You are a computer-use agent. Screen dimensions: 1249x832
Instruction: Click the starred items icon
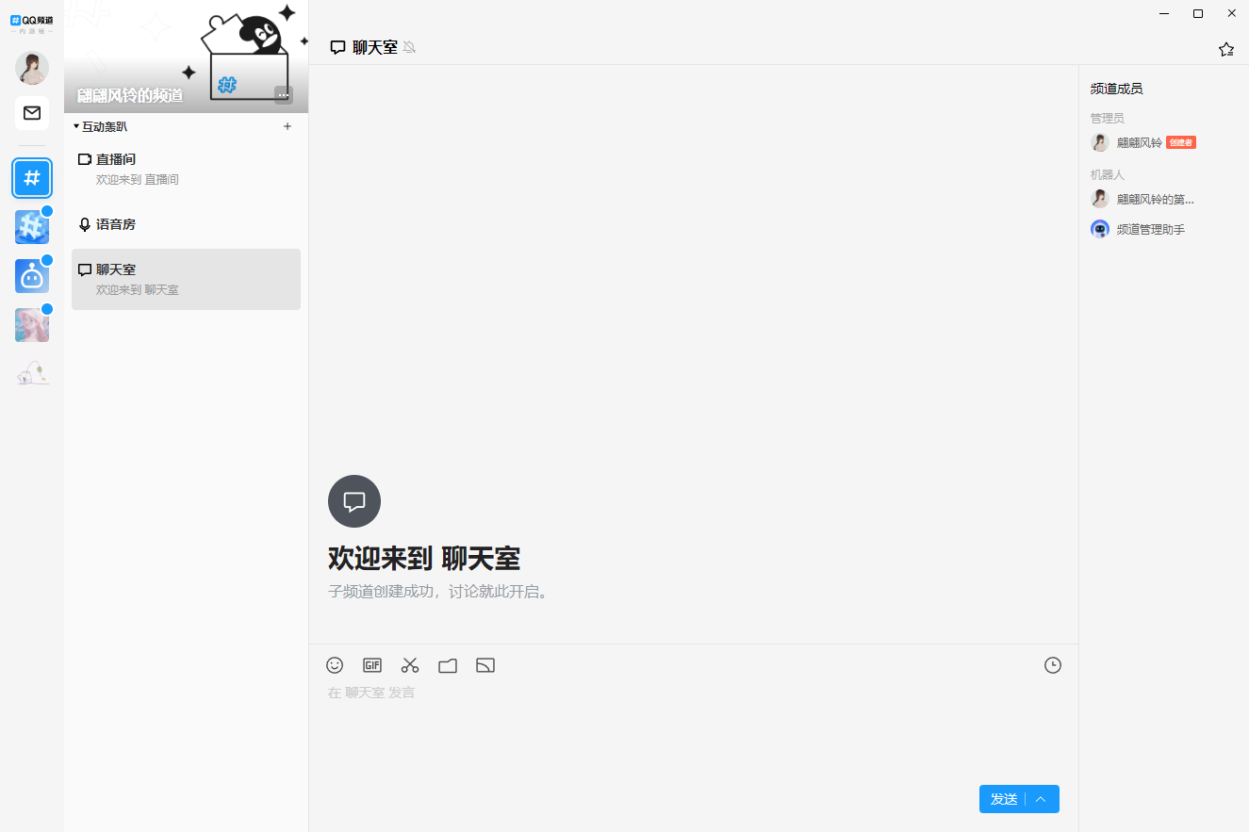tap(1226, 49)
